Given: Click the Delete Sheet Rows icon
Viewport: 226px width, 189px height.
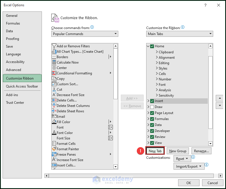Looking at the screenshot, I should 54,111.
